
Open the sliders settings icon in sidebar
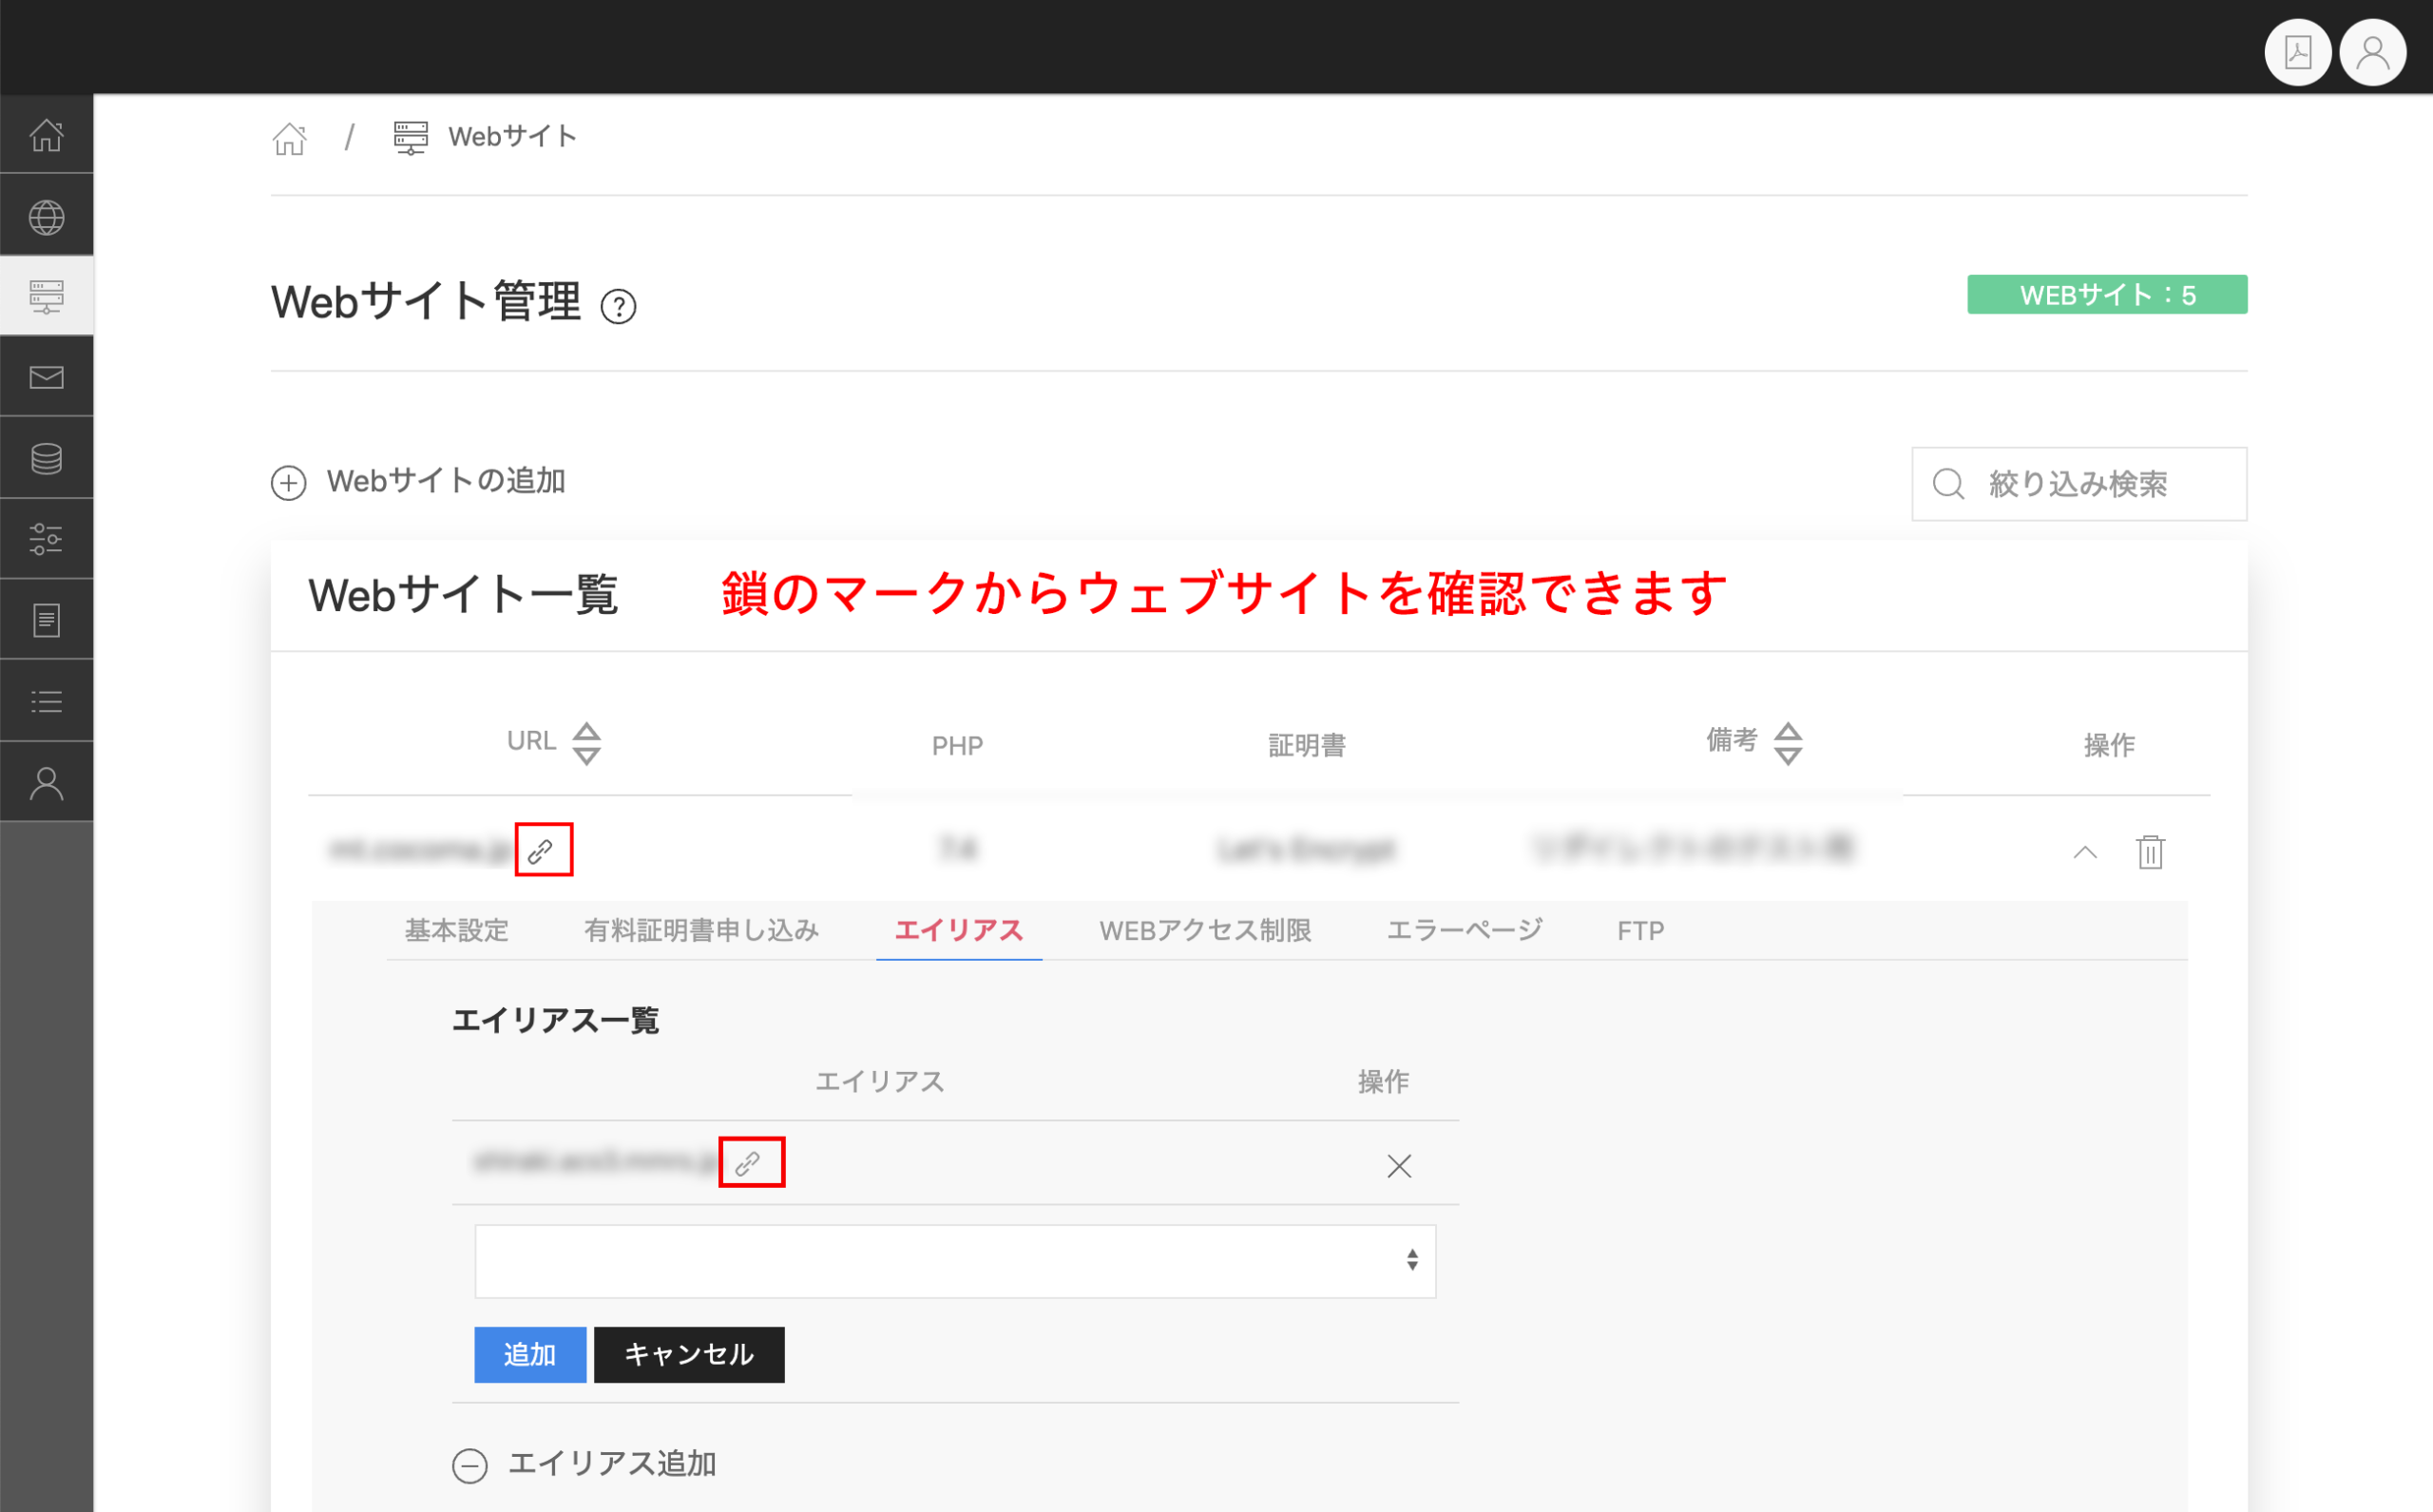[x=46, y=539]
